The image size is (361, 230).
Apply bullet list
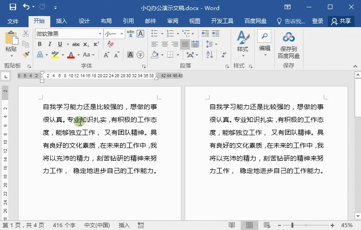click(155, 34)
